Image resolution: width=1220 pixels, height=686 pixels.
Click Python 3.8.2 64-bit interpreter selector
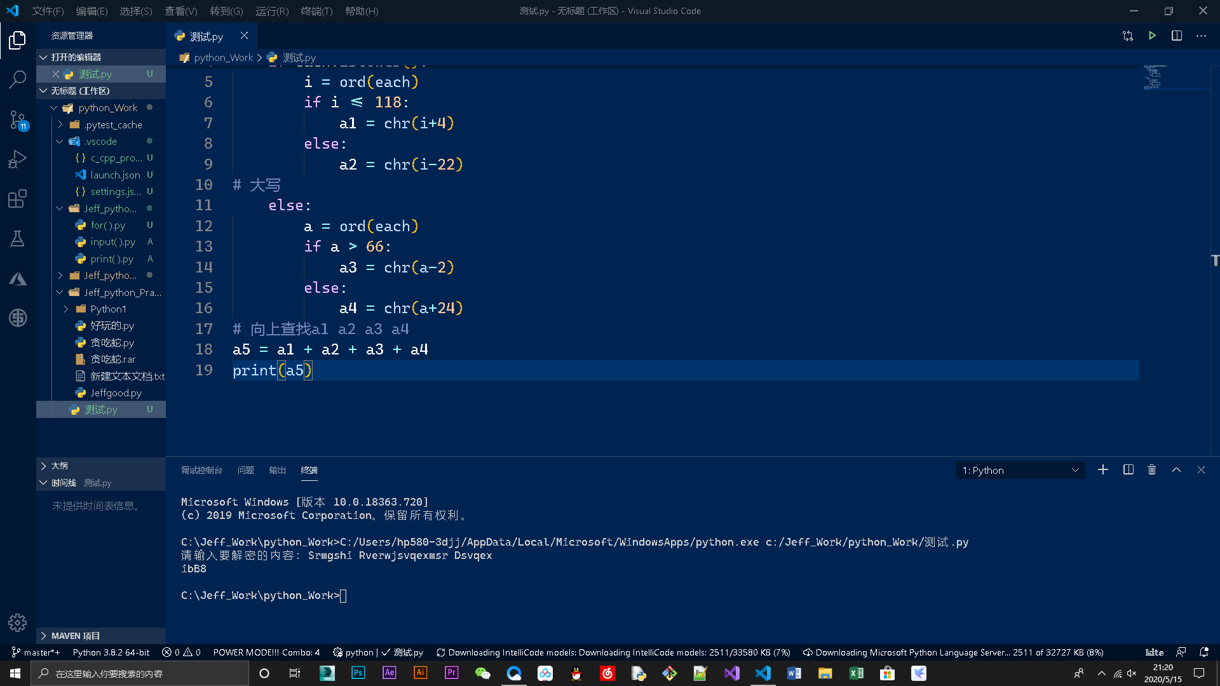111,652
